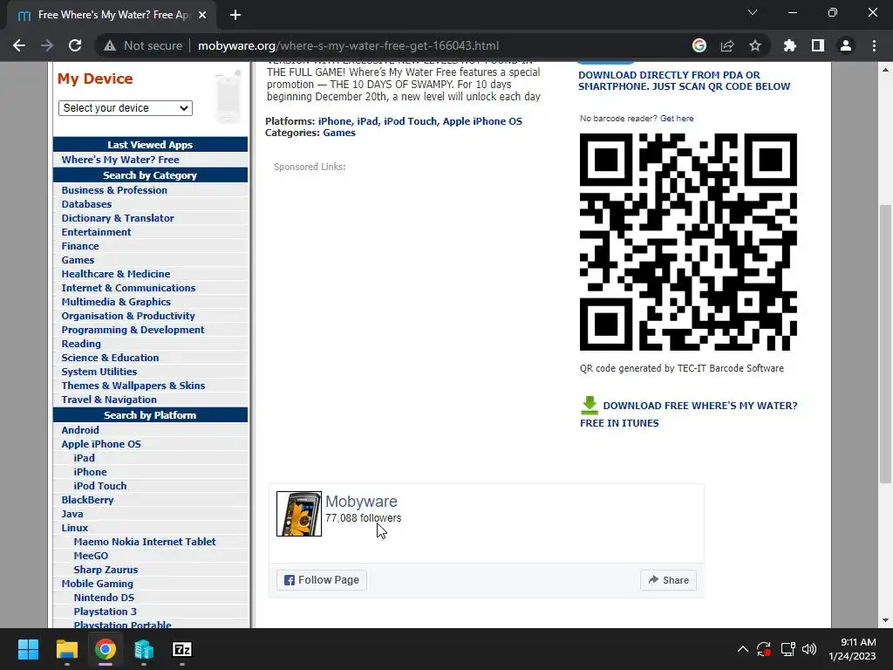Screen dimensions: 893x670
Task: Open Where's My Water? Free in Last Viewed
Action: point(120,160)
